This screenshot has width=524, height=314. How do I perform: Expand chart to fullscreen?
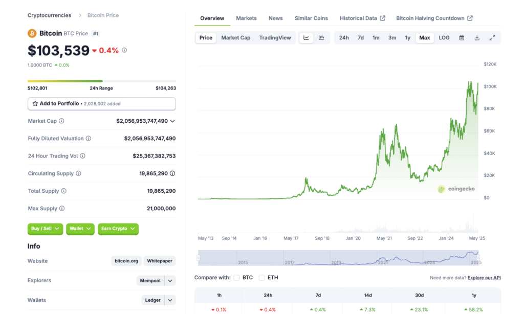click(492, 38)
